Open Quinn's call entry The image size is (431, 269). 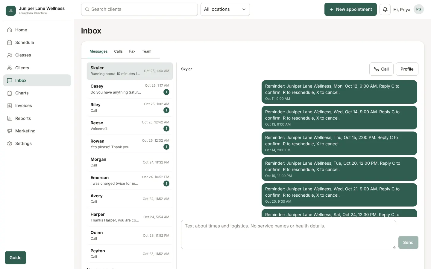(x=130, y=235)
